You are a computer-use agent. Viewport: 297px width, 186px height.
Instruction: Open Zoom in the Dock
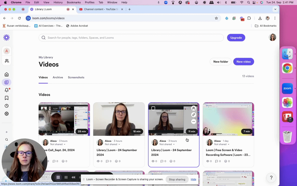[x=287, y=88]
